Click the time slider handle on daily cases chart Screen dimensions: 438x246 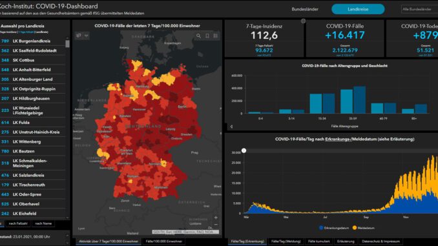click(x=244, y=151)
